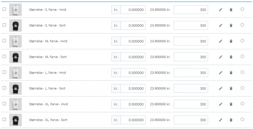Click pencil icon for Størrelse L, Hvid

pyautogui.click(x=221, y=73)
